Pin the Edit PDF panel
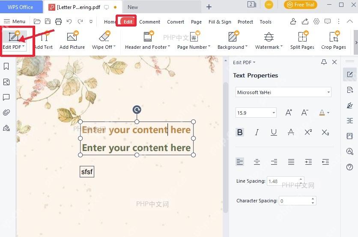The width and height of the screenshot is (358, 237). (324, 62)
